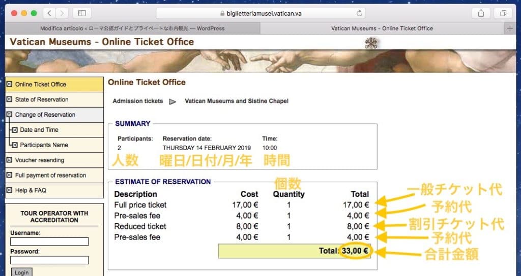521x276 pixels.
Task: Select the reservation time 10:00
Action: (x=270, y=148)
